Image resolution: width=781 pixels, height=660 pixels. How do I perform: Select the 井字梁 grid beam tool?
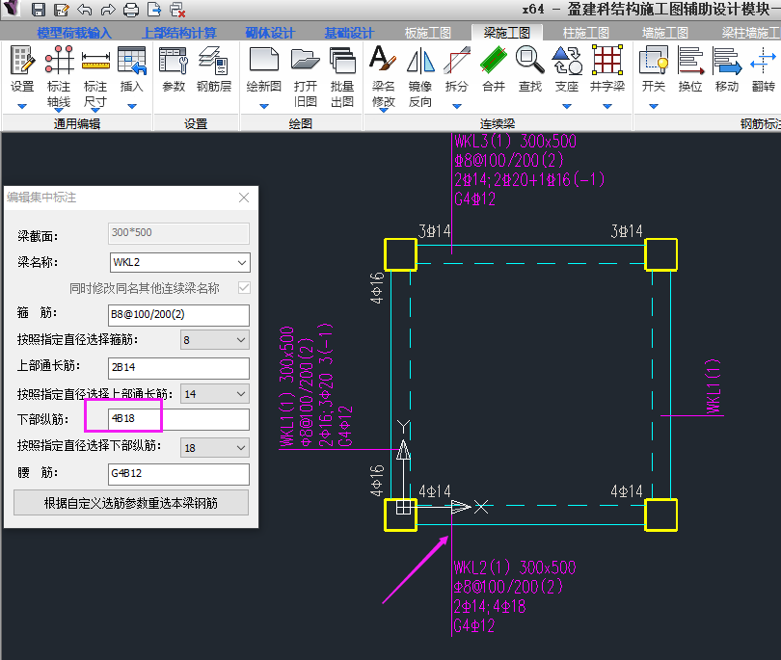(607, 69)
